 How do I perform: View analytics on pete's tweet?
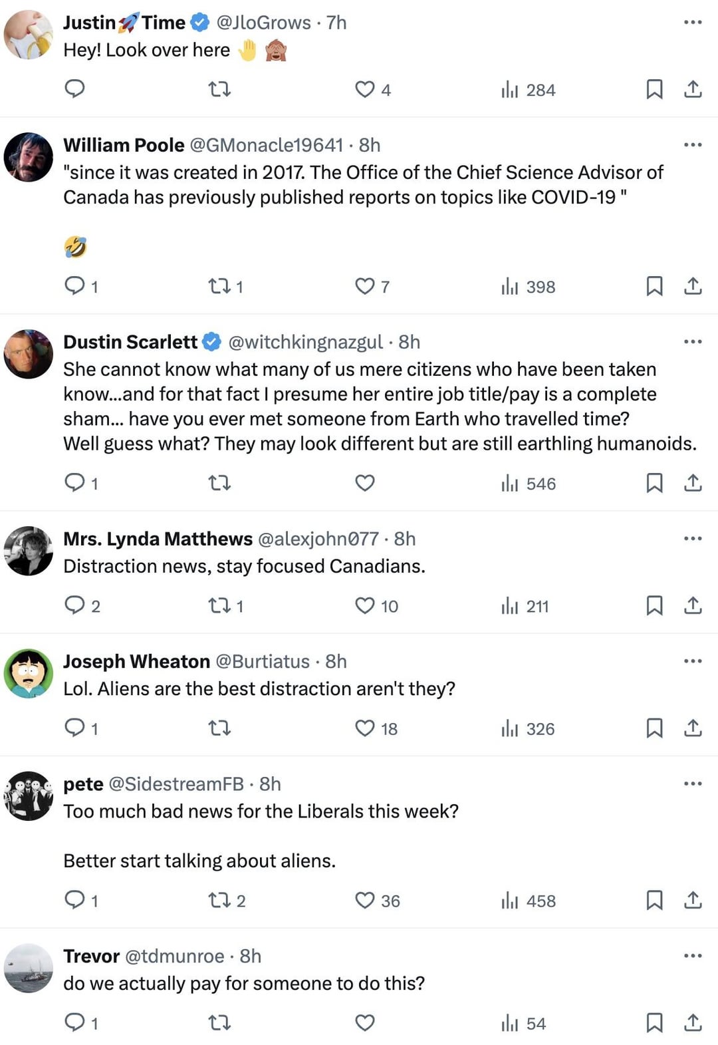(510, 901)
